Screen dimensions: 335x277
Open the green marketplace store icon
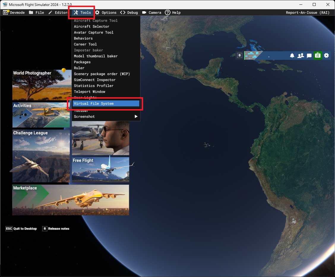pos(318,56)
